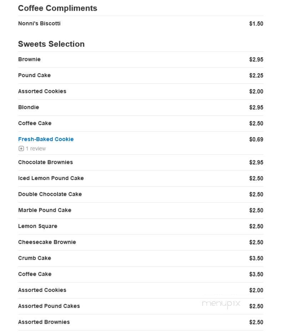285x333 pixels.
Task: Select Double Chocolate Cake item
Action: pos(50,194)
